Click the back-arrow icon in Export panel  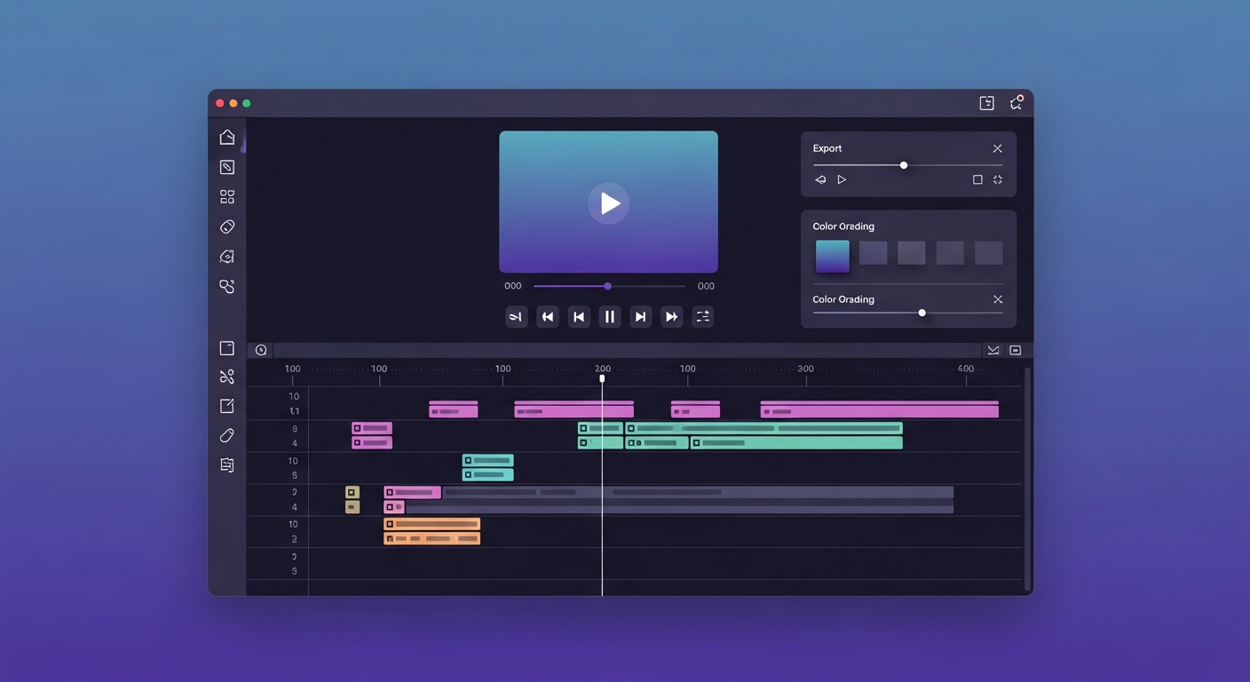pyautogui.click(x=820, y=179)
